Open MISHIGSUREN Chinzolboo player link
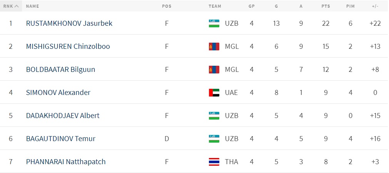Screen dimensions: 389x173 68,46
